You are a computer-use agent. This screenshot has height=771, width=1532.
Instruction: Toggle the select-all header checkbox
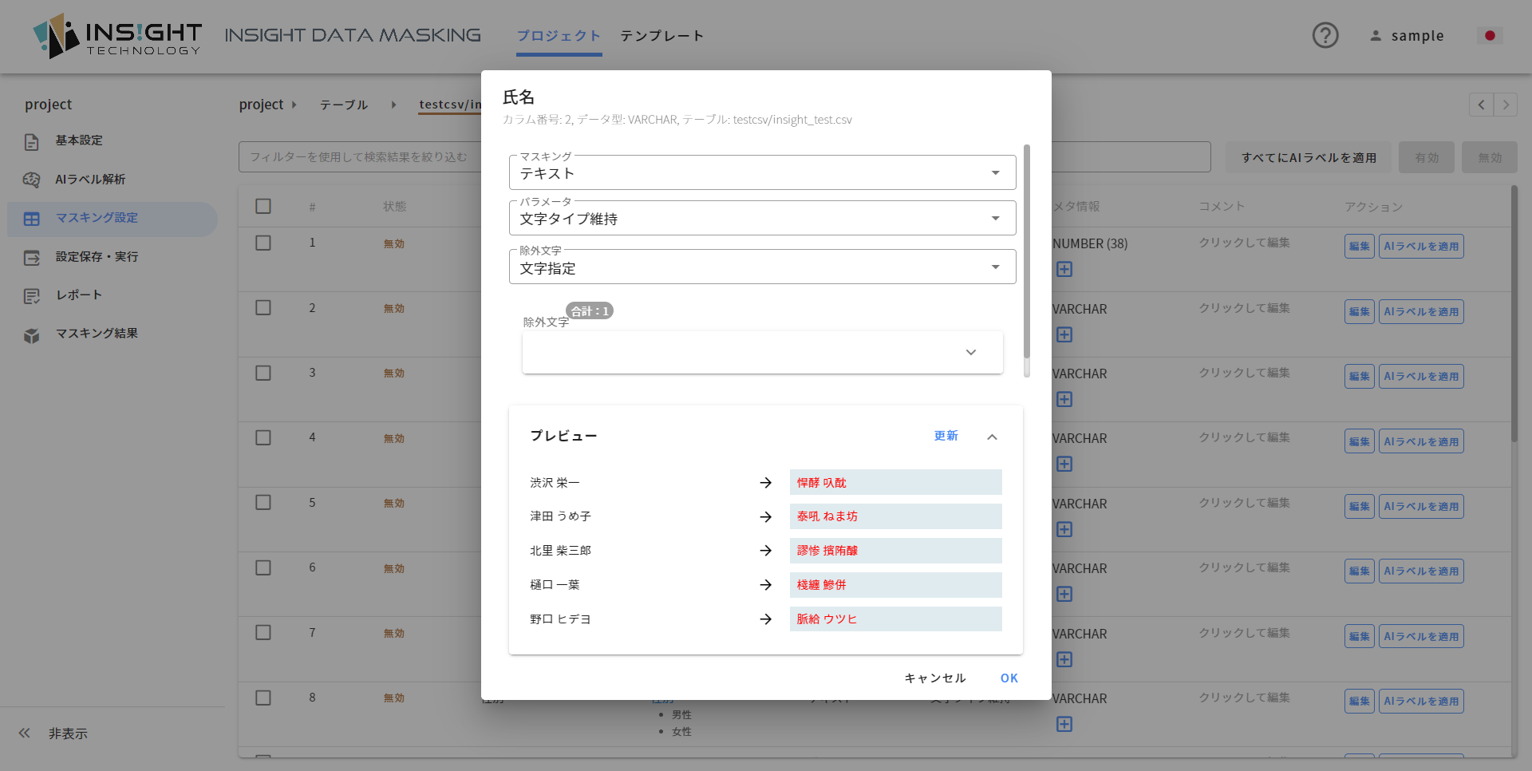click(263, 207)
